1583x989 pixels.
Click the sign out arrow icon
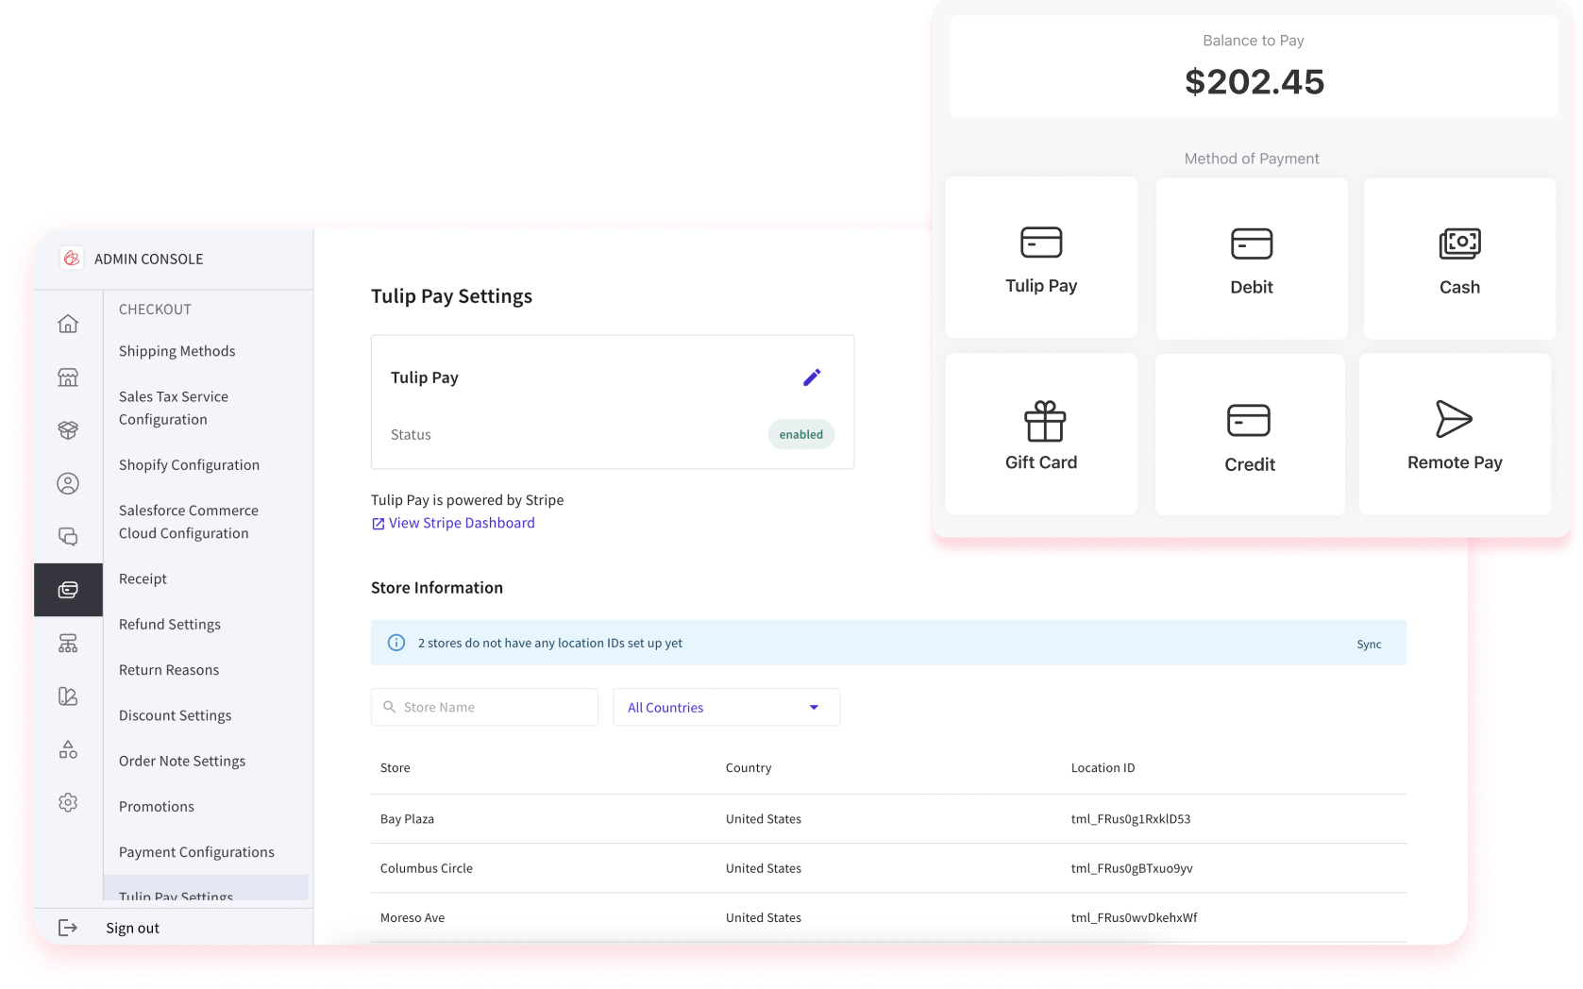tap(68, 928)
